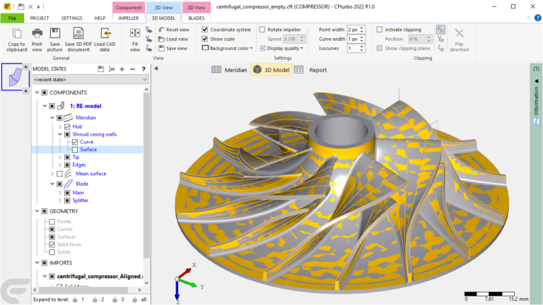Screen dimensions: 543x305
Task: Click the Flip direction icon
Action: [x=459, y=34]
